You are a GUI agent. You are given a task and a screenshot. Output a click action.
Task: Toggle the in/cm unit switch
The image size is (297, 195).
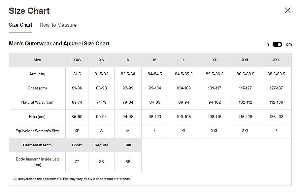click(277, 44)
